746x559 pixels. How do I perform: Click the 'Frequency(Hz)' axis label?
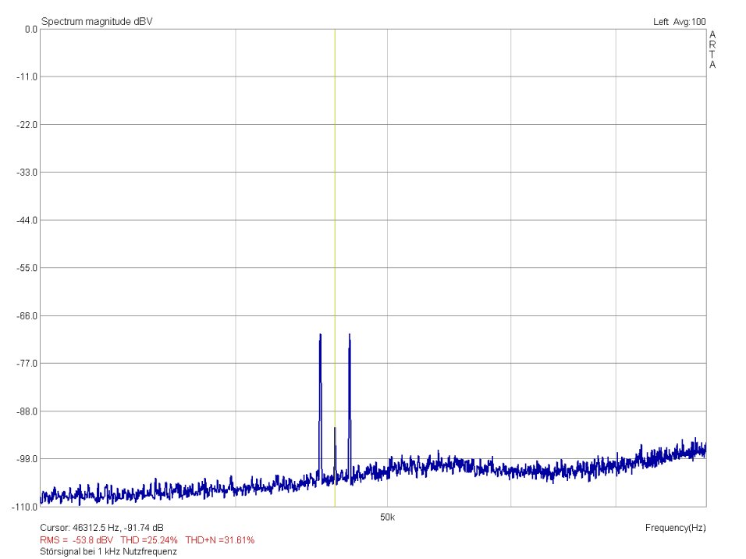coord(675,528)
